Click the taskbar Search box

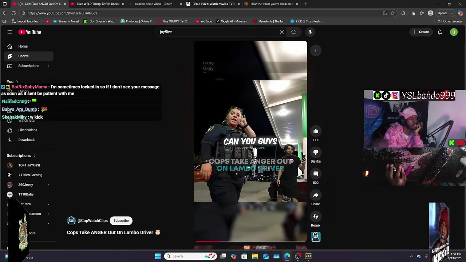pos(191,256)
